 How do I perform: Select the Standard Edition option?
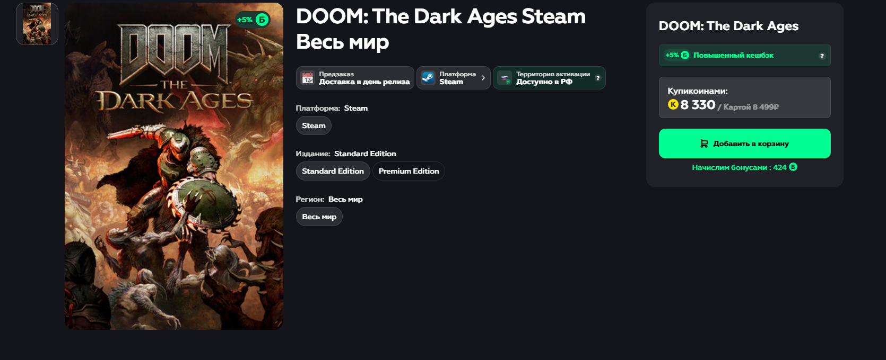click(x=333, y=171)
